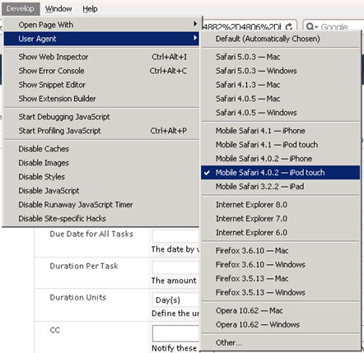Click the CC input field
This screenshot has height=353, width=364.
click(176, 333)
